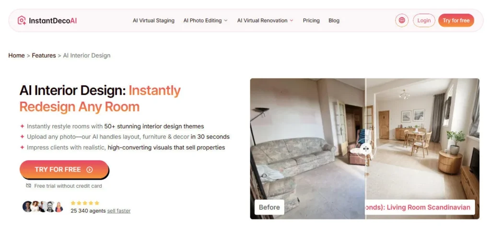Click the InstantDecoAI logo icon

(22, 20)
